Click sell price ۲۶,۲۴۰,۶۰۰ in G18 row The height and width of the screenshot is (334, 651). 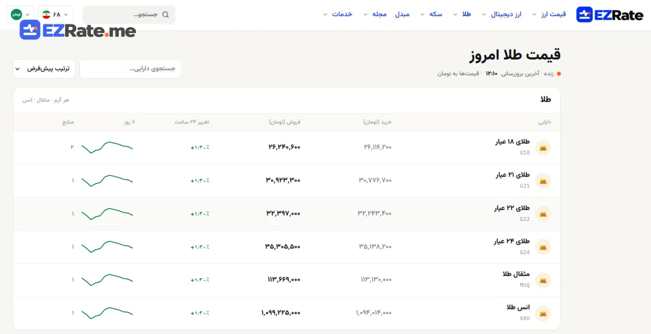click(284, 147)
